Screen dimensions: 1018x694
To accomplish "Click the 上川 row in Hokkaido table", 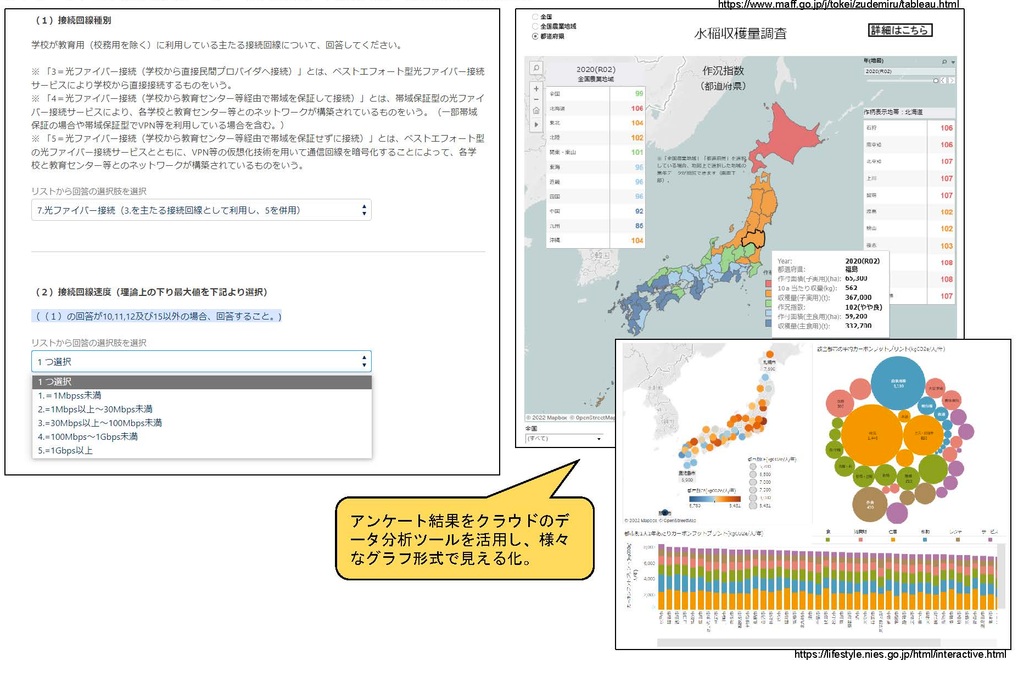I will pos(909,178).
